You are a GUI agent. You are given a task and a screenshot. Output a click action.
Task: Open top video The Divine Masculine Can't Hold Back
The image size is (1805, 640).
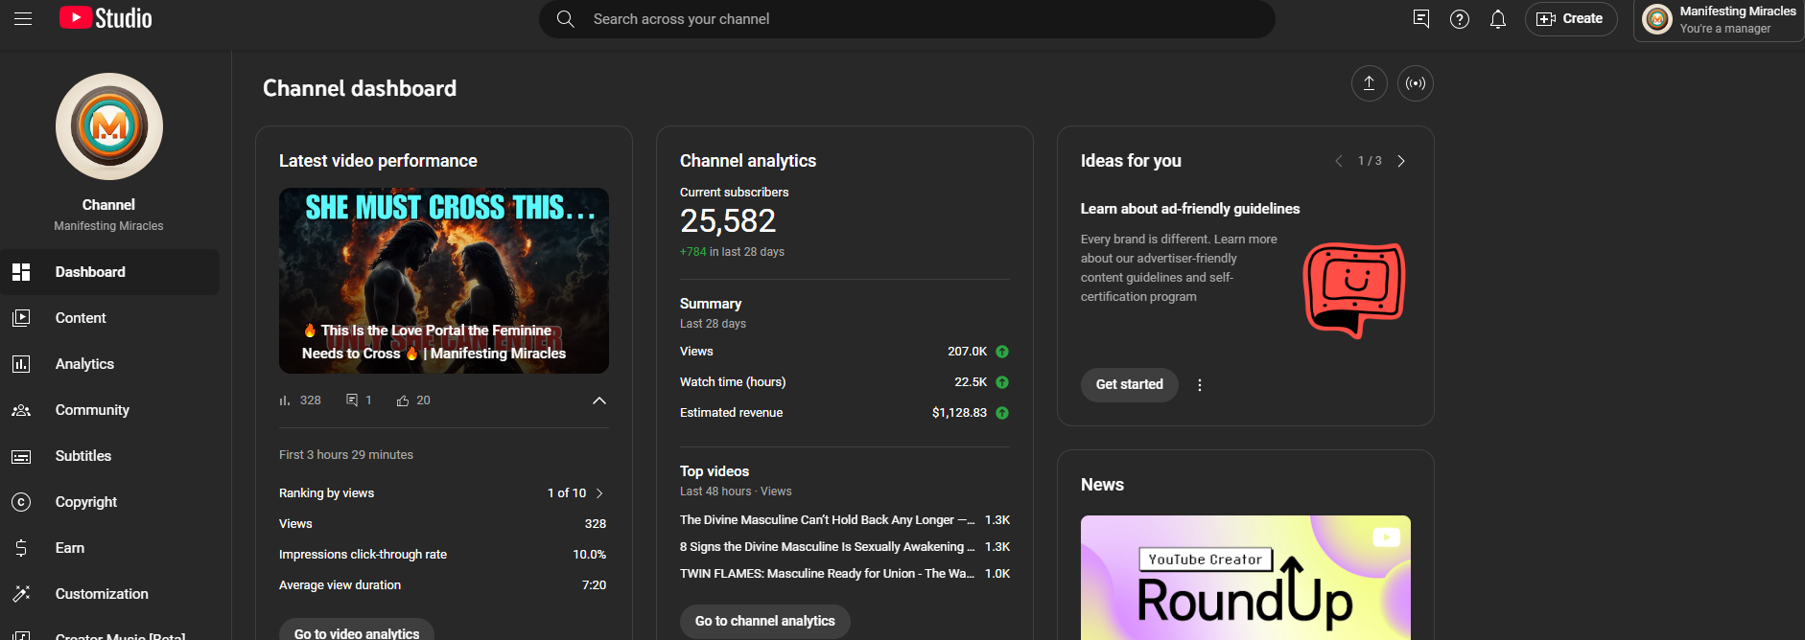[827, 520]
